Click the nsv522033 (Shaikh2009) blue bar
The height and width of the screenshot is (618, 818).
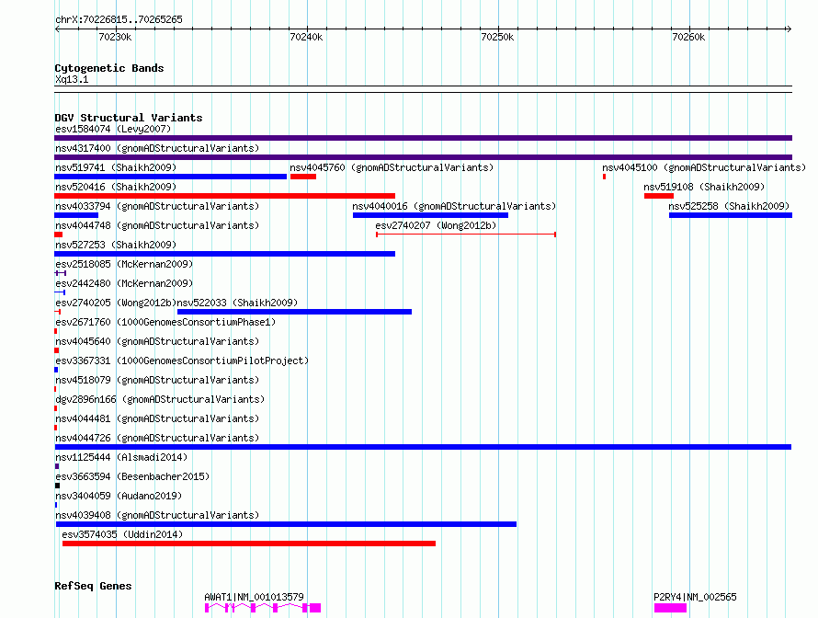(294, 312)
